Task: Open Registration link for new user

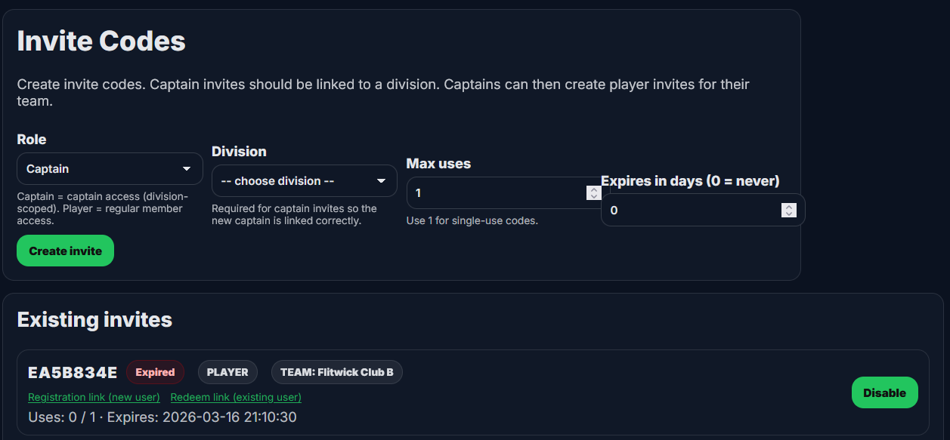Action: click(94, 397)
